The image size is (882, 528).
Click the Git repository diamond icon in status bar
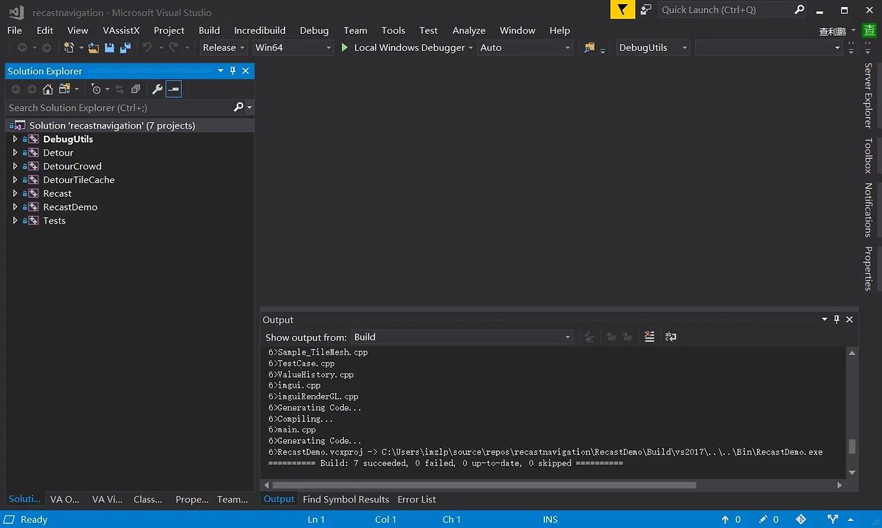point(801,520)
